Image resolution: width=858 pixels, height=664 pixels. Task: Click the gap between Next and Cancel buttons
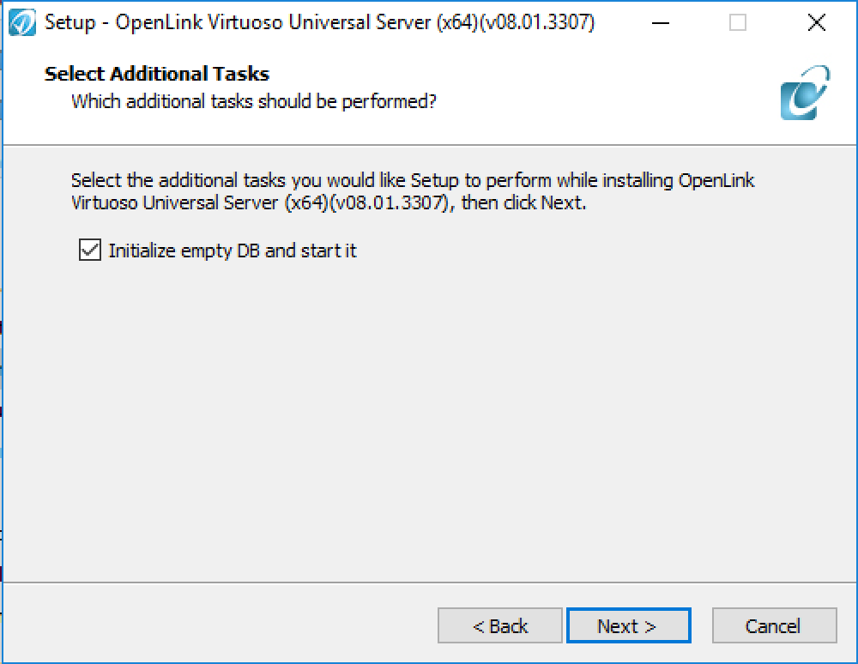click(702, 625)
